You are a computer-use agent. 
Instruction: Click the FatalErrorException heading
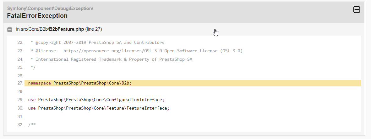[x=37, y=16]
